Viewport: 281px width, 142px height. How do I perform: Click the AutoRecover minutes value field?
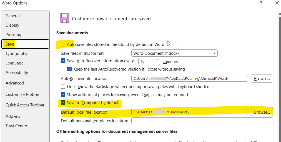click(x=147, y=61)
